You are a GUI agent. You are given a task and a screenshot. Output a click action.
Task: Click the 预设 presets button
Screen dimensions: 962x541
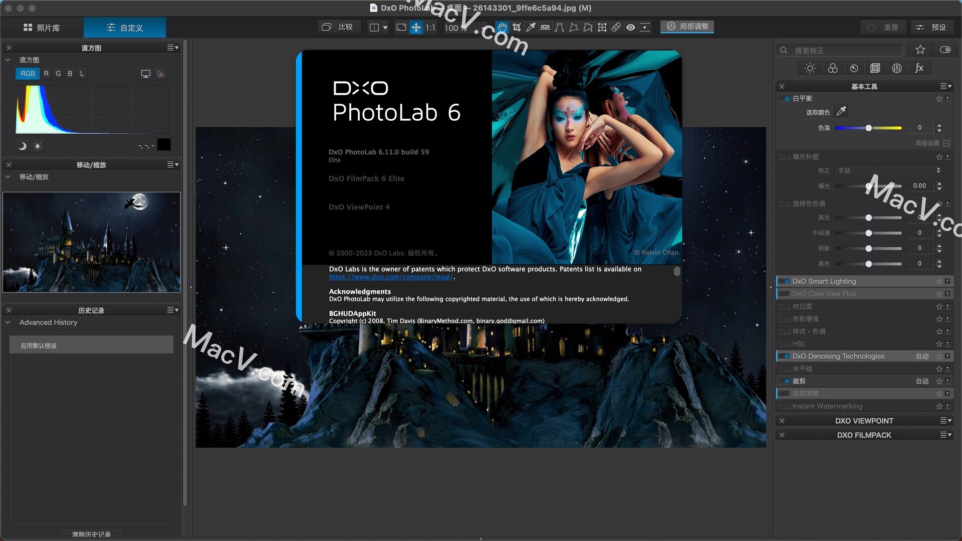(x=931, y=27)
